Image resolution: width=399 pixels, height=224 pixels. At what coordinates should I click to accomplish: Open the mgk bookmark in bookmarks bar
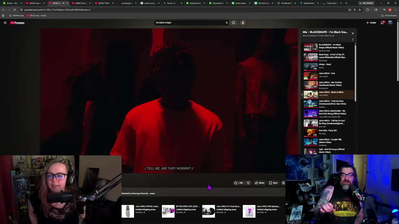coord(37,16)
